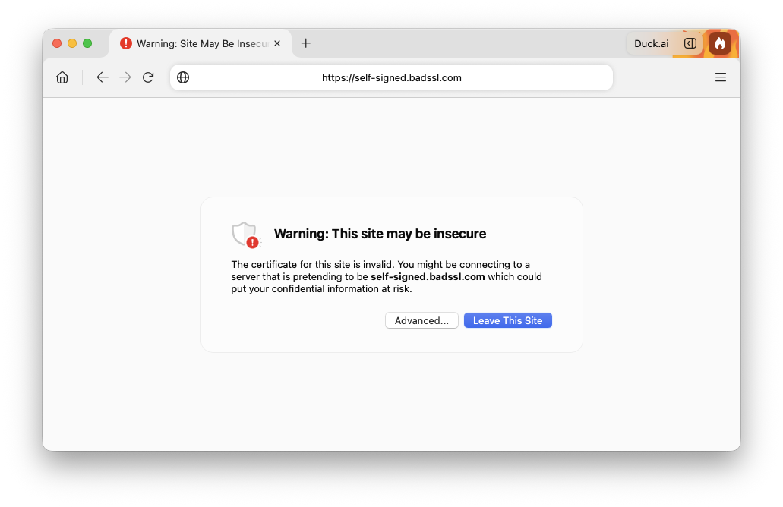
Task: Click the shield warning icon
Action: [x=246, y=235]
